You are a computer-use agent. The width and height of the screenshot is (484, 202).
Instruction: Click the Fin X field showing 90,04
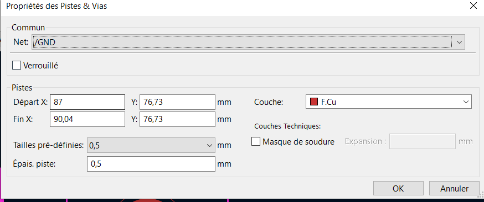[x=87, y=119]
